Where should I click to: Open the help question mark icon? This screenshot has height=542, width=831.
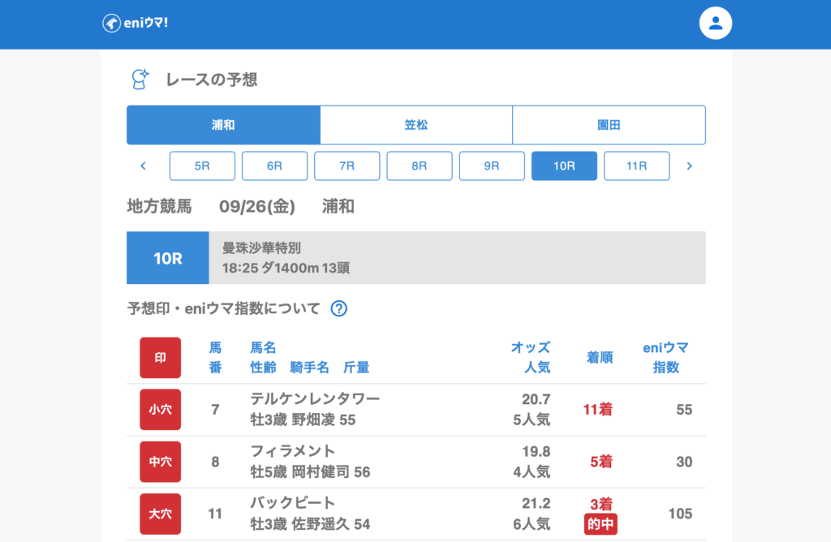pos(339,308)
